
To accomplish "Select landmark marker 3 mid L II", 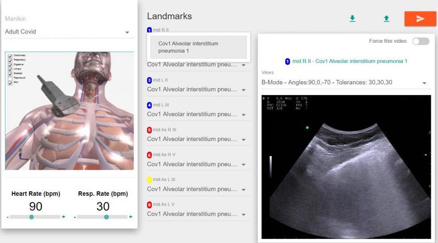I will pyautogui.click(x=149, y=80).
